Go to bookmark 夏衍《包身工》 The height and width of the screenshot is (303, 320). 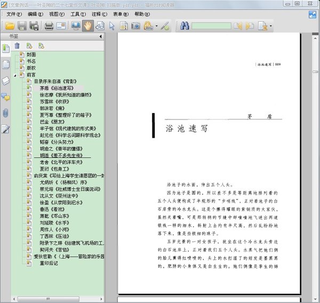point(55,169)
